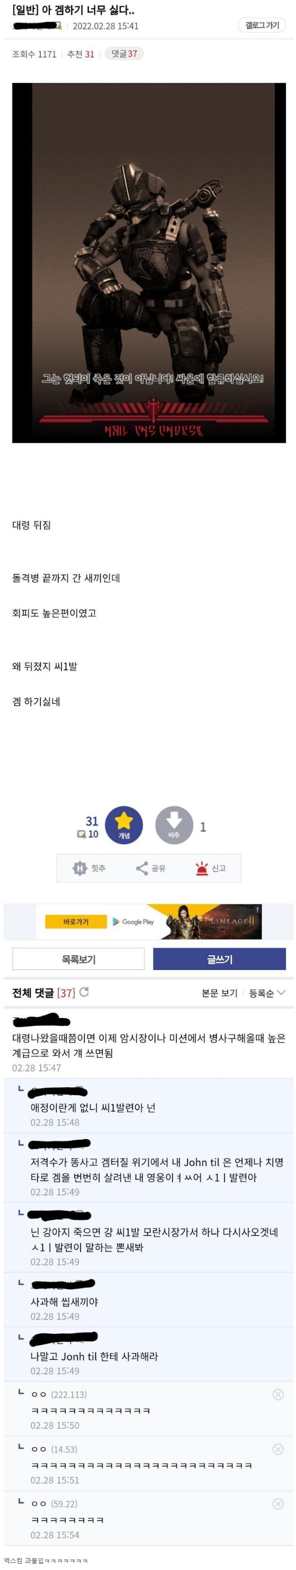Delete the comment by ㅇㅇ (222.113)
The width and height of the screenshot is (296, 1570).
[x=278, y=1394]
